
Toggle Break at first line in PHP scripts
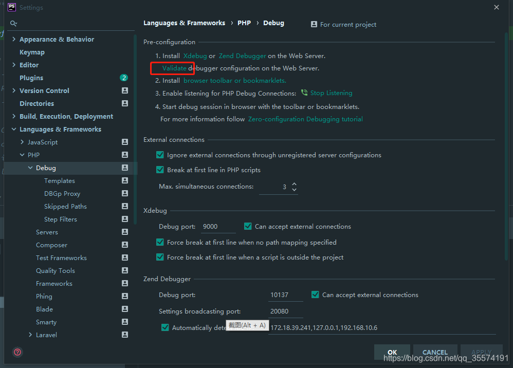click(160, 170)
